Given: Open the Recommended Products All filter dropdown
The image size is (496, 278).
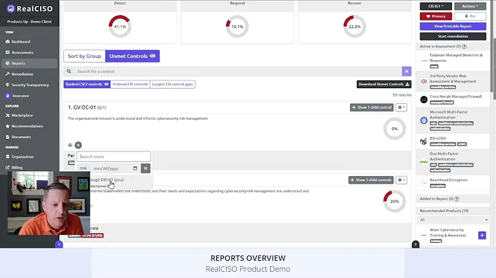Looking at the screenshot, I should 453,220.
